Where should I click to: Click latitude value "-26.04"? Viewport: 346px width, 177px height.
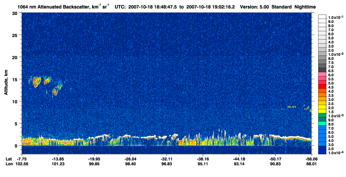130,159
